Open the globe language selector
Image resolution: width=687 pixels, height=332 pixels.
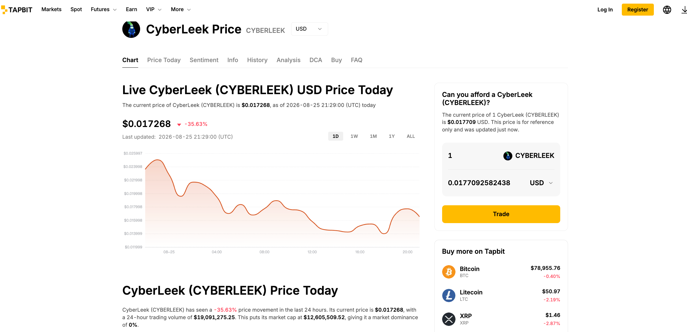[667, 10]
